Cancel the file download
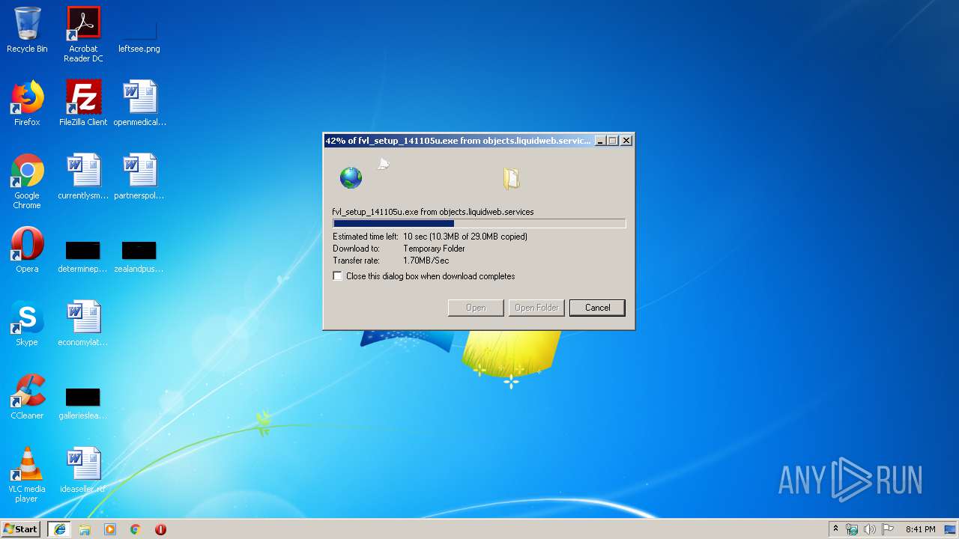The height and width of the screenshot is (539, 959). [x=597, y=308]
